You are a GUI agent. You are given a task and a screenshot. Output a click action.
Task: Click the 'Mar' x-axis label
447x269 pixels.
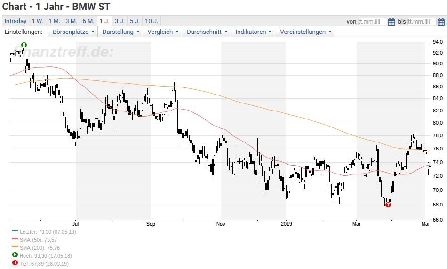pos(356,224)
